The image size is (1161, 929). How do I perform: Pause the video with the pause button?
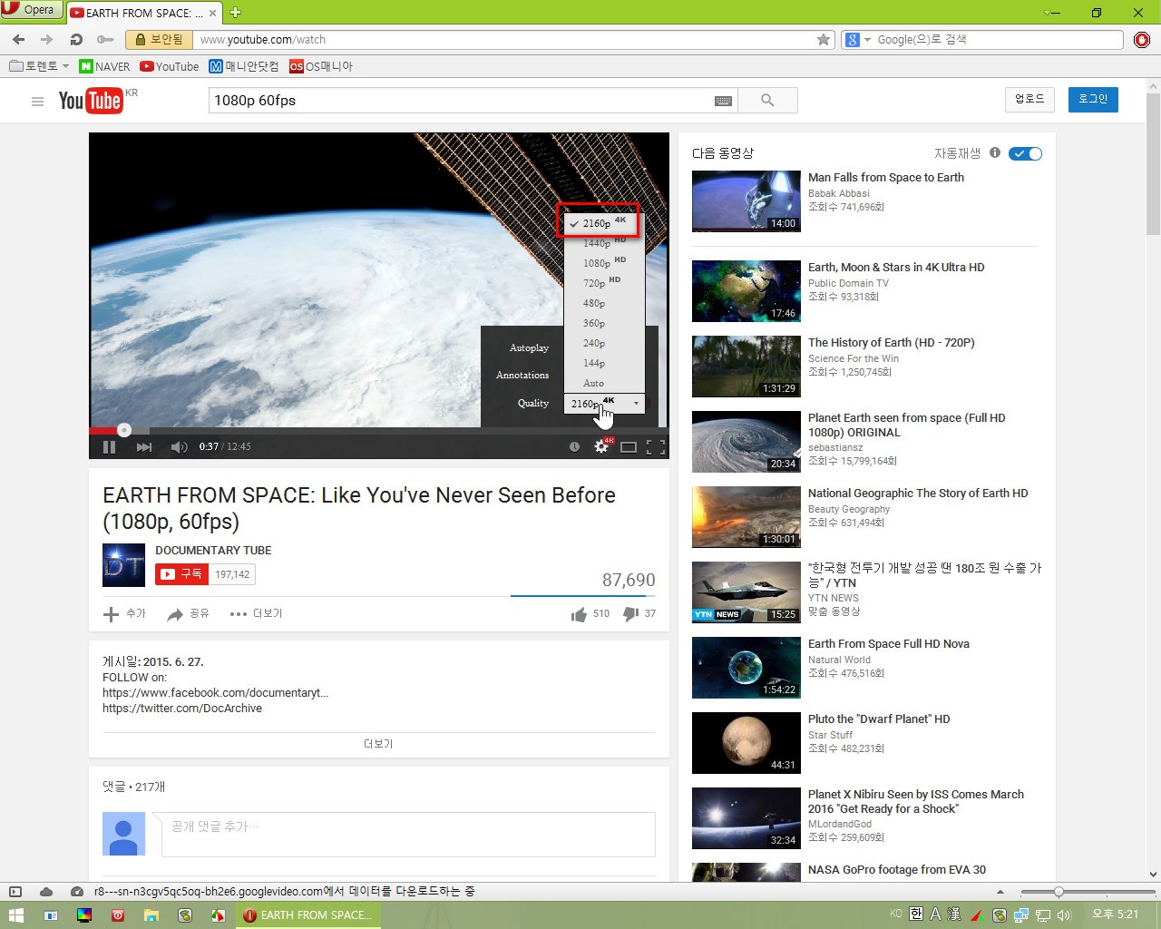pos(110,446)
